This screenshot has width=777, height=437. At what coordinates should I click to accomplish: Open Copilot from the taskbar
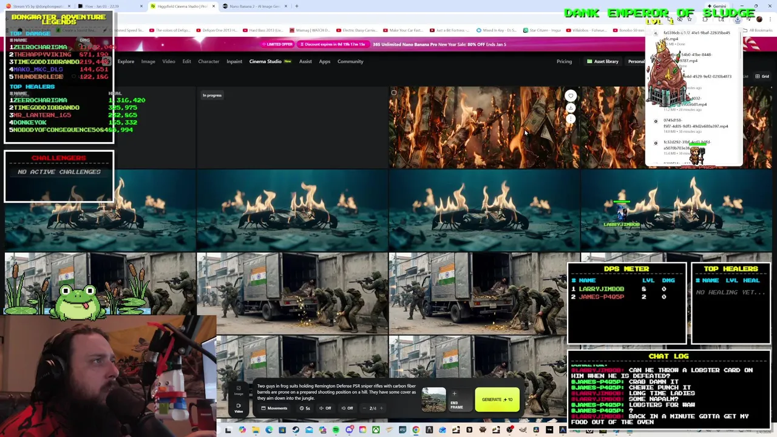[x=242, y=430]
